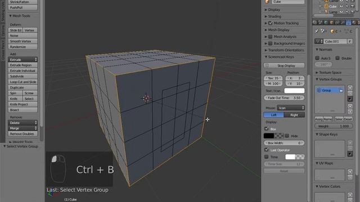The height and width of the screenshot is (202, 360).
Task: Expand the Display panel
Action: (x=272, y=10)
